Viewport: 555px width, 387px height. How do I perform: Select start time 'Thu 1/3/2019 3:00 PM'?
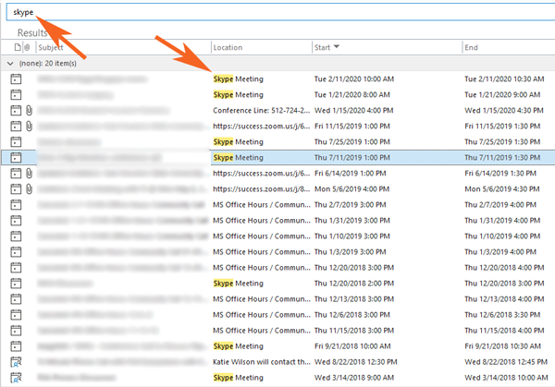pos(350,252)
